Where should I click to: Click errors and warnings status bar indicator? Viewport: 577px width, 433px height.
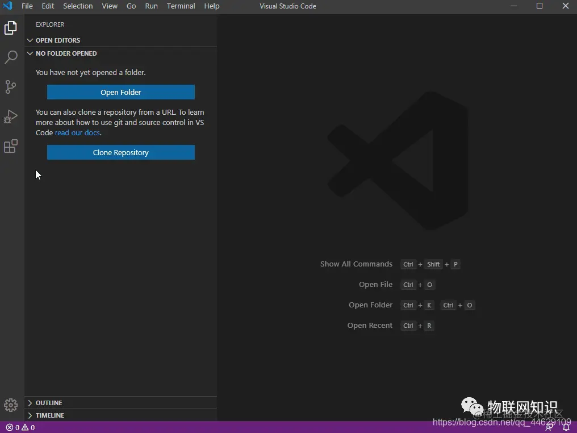coord(20,427)
